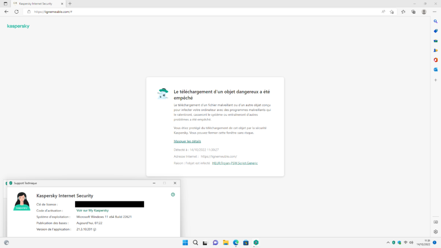Open Task View on taskbar
This screenshot has width=441, height=248.
tap(205, 243)
